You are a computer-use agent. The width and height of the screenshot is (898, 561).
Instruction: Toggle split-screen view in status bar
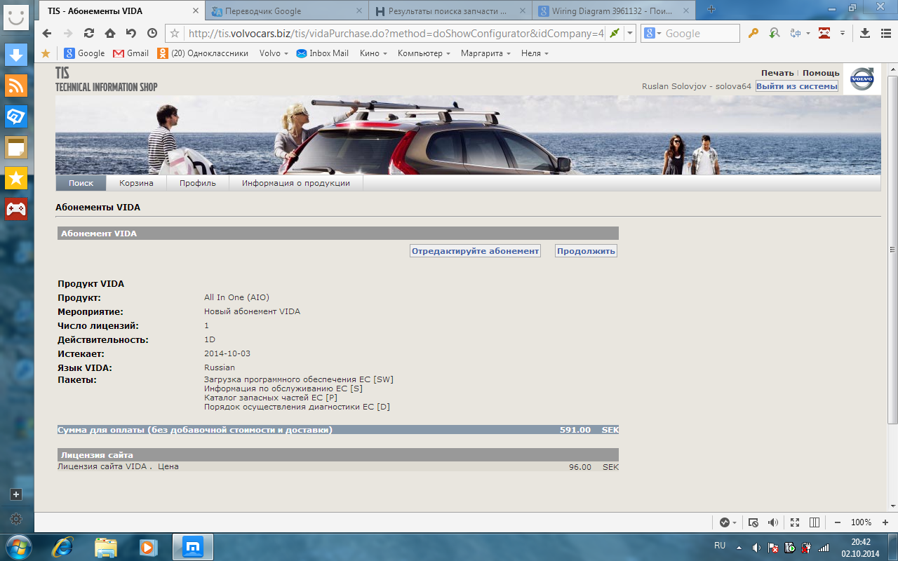pyautogui.click(x=815, y=522)
